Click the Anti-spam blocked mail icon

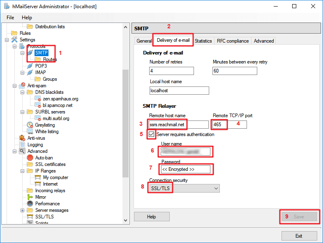click(x=22, y=86)
